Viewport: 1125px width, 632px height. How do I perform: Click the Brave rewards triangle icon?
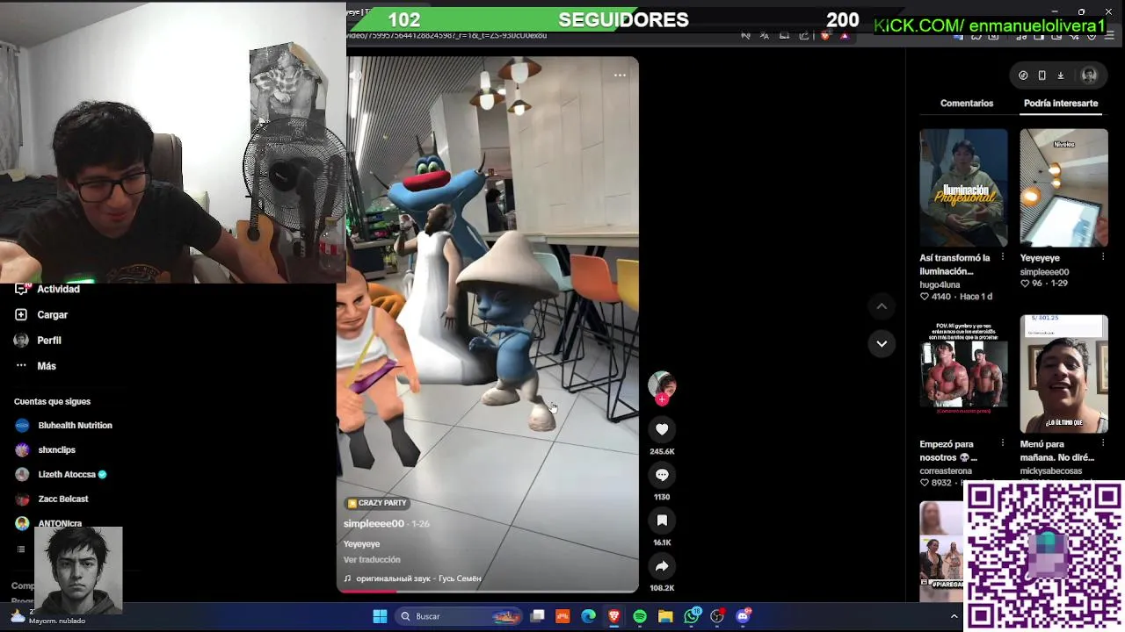coord(845,36)
